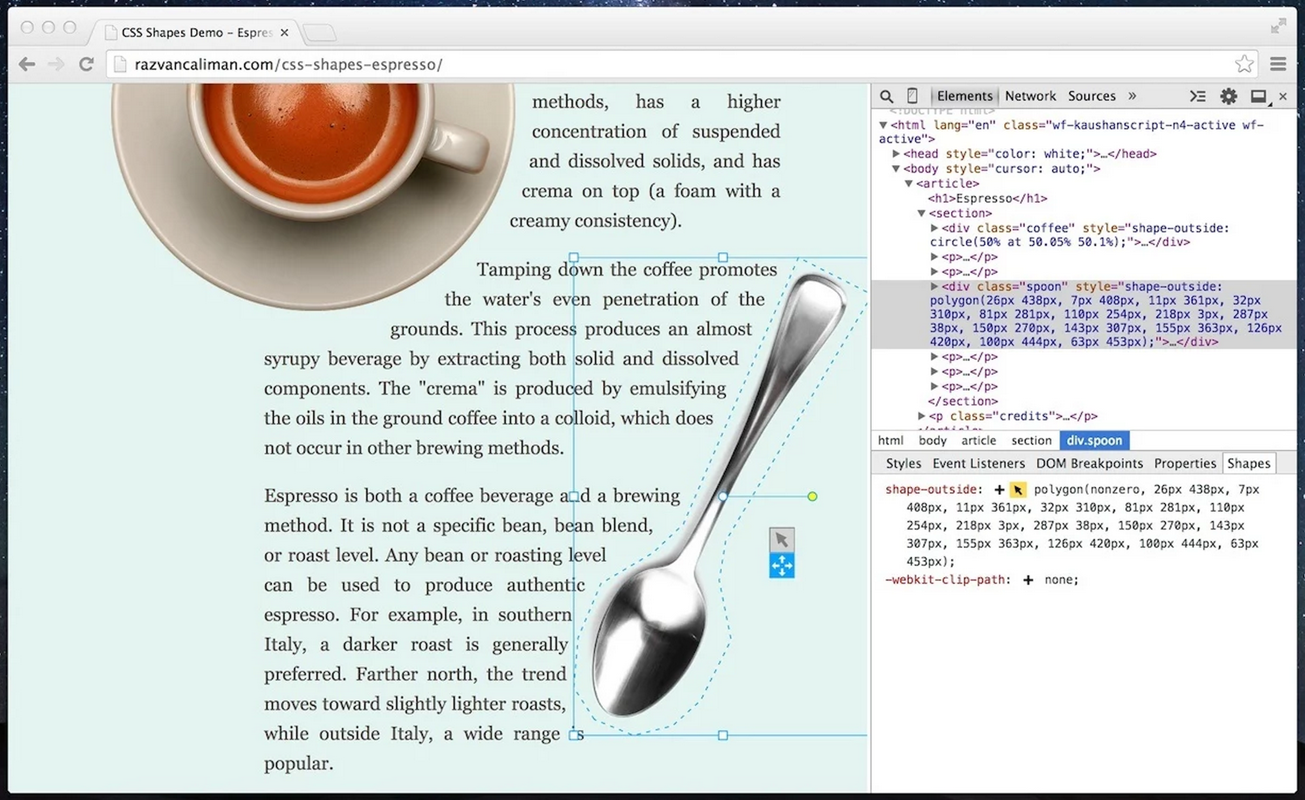1305x800 pixels.
Task: Expand the div class spoon node
Action: [x=934, y=286]
